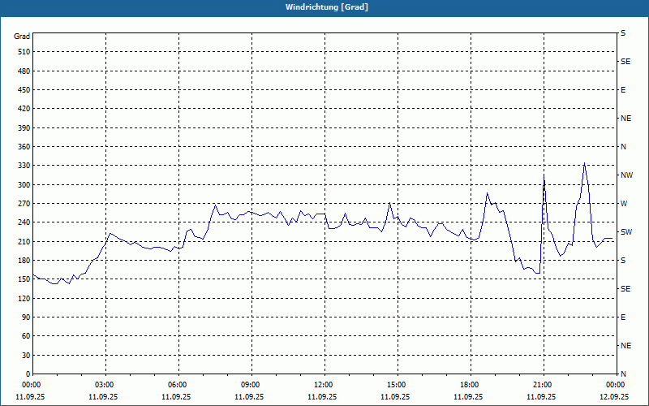Viewport: 649px width, 406px height.
Task: Click the NW compass label on right axis
Action: (626, 175)
